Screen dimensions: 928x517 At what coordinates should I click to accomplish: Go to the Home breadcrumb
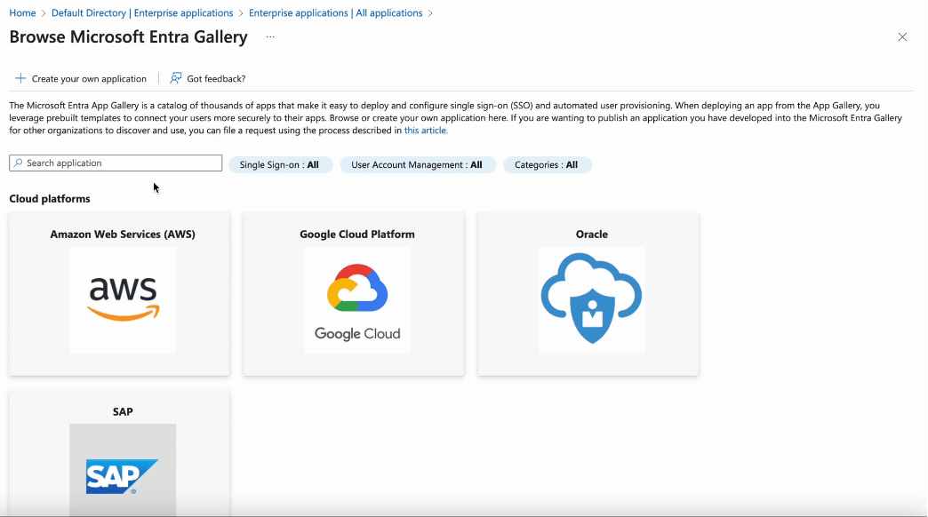point(22,12)
